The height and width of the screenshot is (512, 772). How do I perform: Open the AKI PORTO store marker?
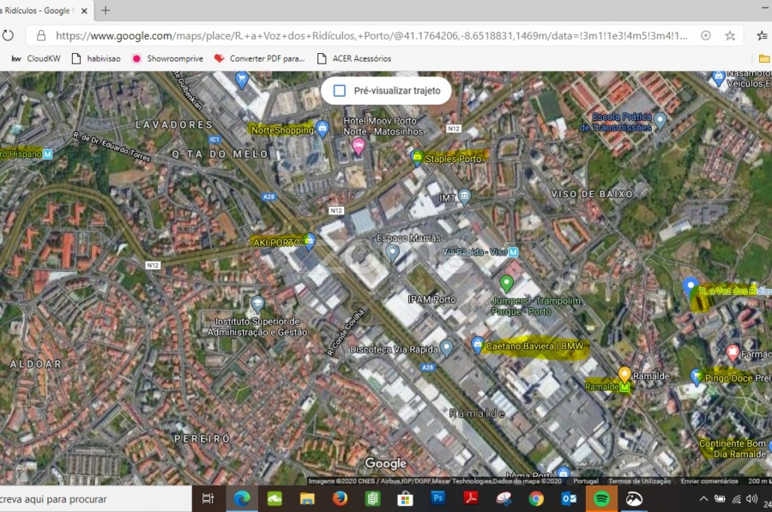pyautogui.click(x=309, y=241)
